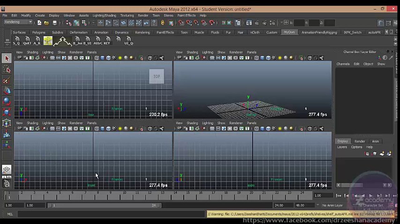Click the Layer Editor horizontal scrollbar

coord(364,185)
